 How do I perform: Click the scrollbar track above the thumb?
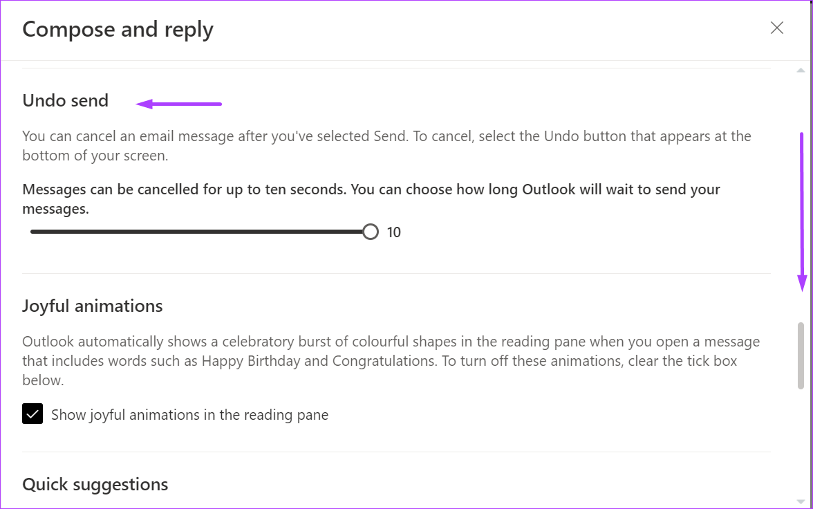point(801,198)
